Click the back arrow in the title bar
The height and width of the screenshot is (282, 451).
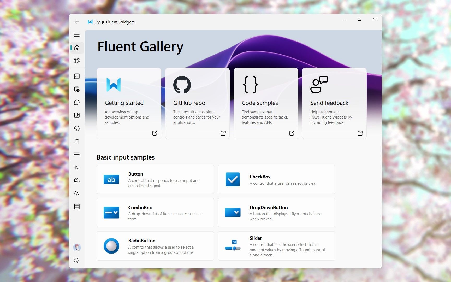coord(77,22)
